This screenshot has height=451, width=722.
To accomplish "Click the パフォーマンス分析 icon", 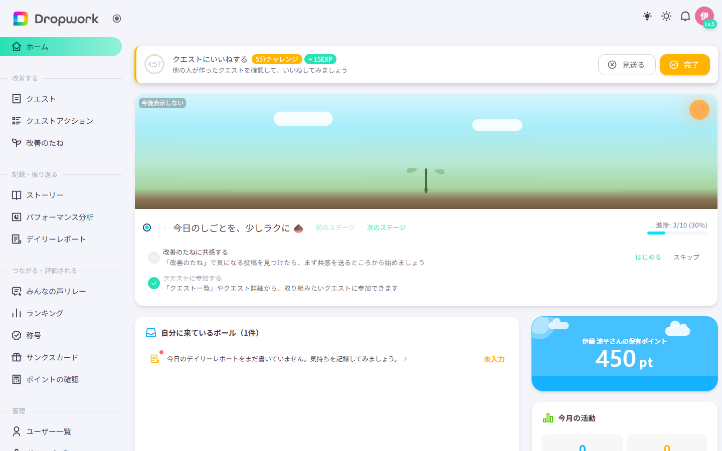I will pos(17,217).
